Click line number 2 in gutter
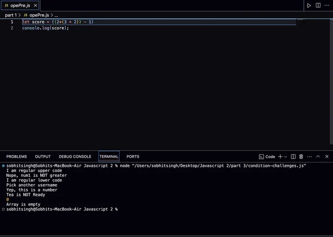This screenshot has width=333, height=237. pyautogui.click(x=12, y=28)
